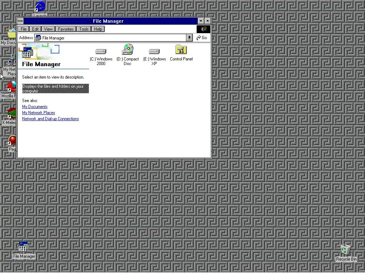Screen dimensions: 365x273
Task: Follow the My Documents link
Action: (x=35, y=107)
